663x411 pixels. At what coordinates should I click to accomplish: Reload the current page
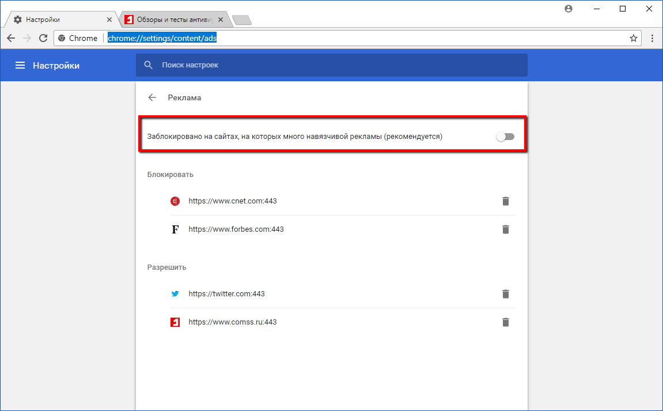pyautogui.click(x=43, y=38)
